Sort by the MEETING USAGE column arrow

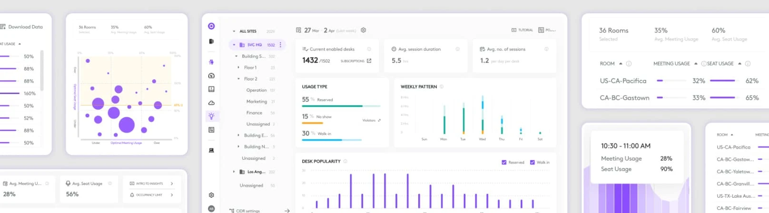(x=696, y=64)
